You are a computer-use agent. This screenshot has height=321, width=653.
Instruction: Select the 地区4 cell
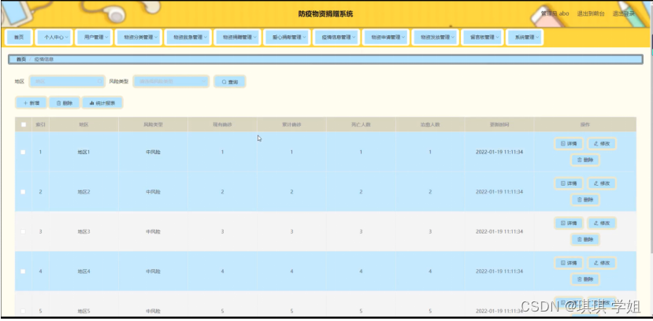click(83, 271)
